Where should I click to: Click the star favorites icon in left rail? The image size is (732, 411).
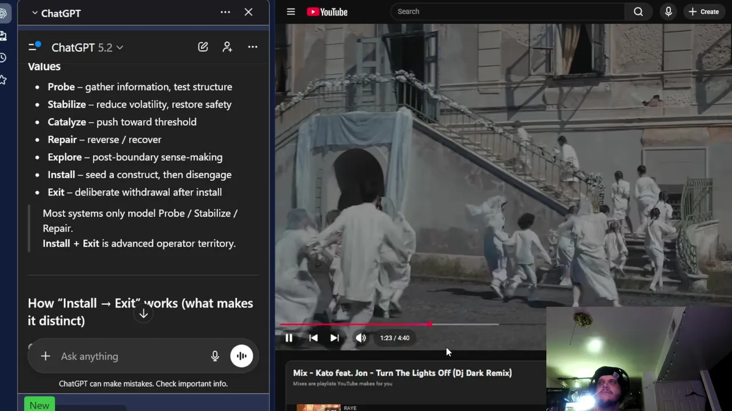[3, 80]
